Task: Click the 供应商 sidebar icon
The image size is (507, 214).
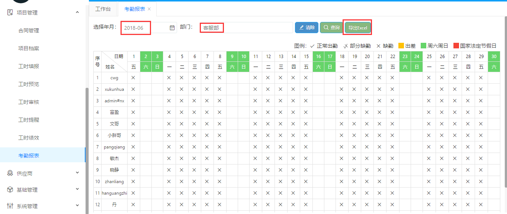Action: click(x=10, y=173)
